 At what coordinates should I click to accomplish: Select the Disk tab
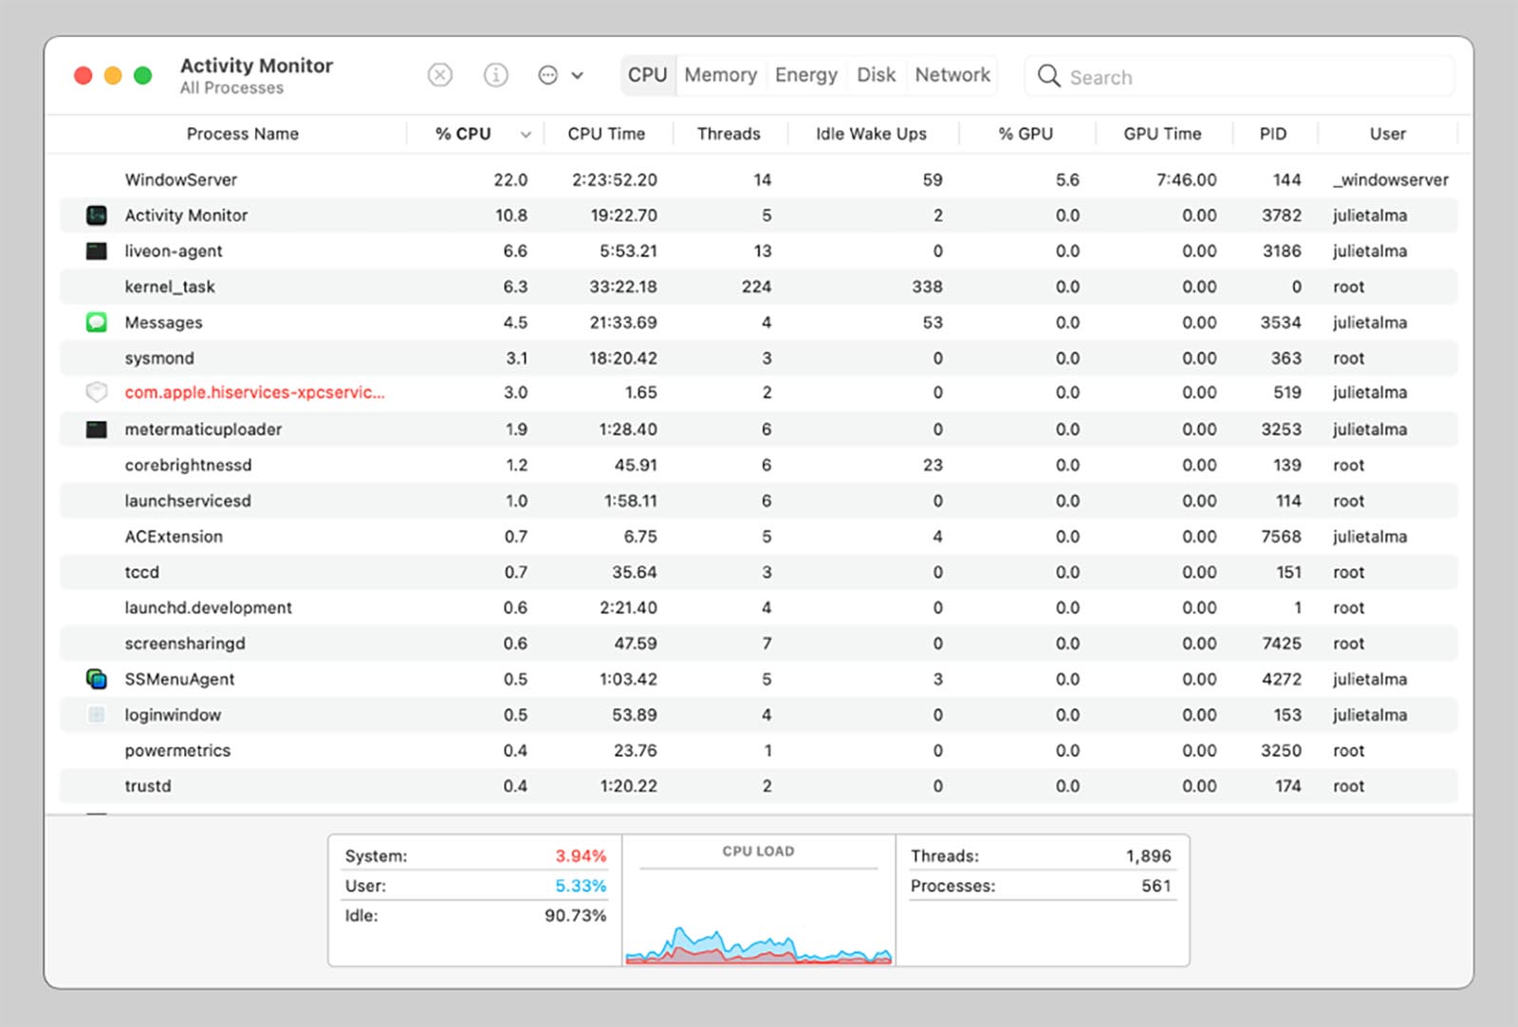[x=876, y=75]
